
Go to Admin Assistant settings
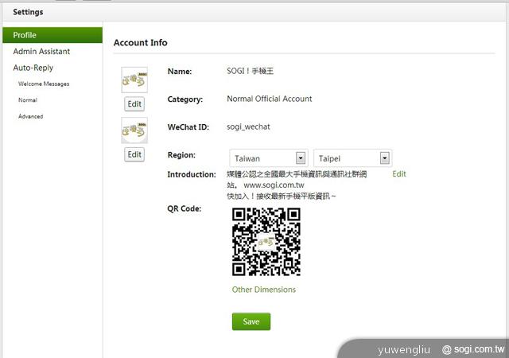point(41,52)
